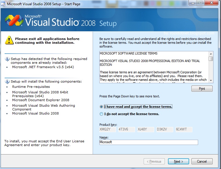Click the license text scrollbar thumb

point(211,59)
